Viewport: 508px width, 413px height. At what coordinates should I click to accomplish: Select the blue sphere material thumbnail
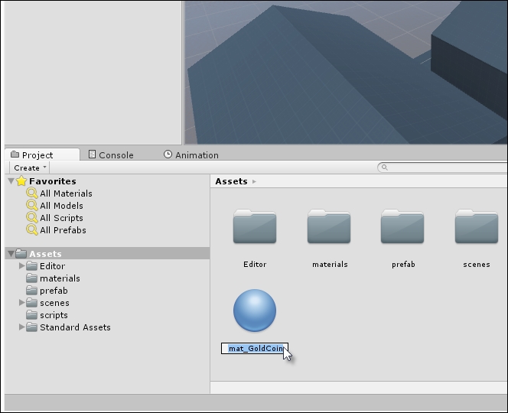coord(255,311)
